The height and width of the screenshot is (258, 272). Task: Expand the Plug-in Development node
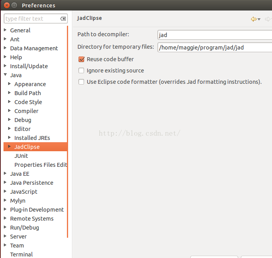[5, 209]
